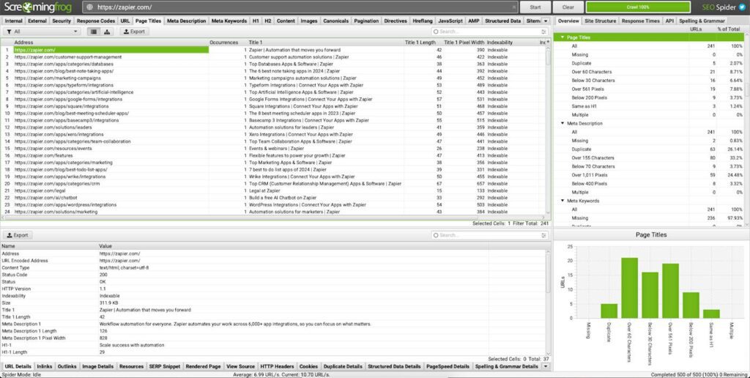
Task: Open the Structured Data tab
Action: click(x=502, y=21)
